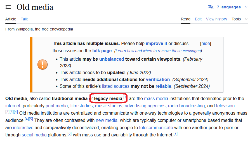Click 'This article has multiple issues.' text
This screenshot has width=250, height=142.
pyautogui.click(x=86, y=44)
